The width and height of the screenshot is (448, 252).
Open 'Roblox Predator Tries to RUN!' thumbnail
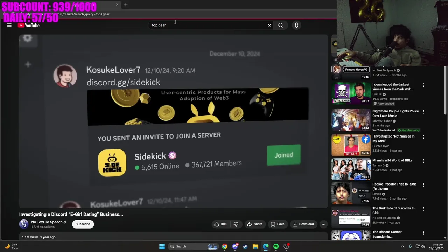[351, 193]
